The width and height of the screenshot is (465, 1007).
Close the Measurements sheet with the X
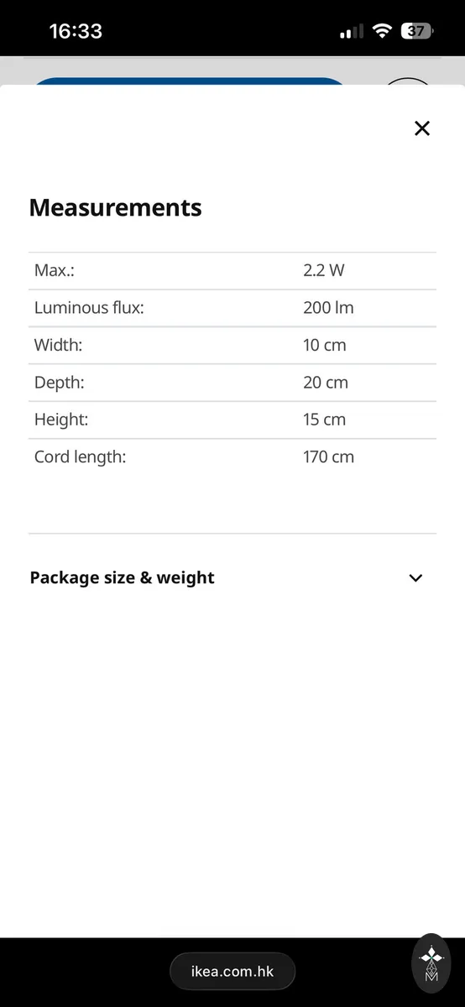pos(422,128)
